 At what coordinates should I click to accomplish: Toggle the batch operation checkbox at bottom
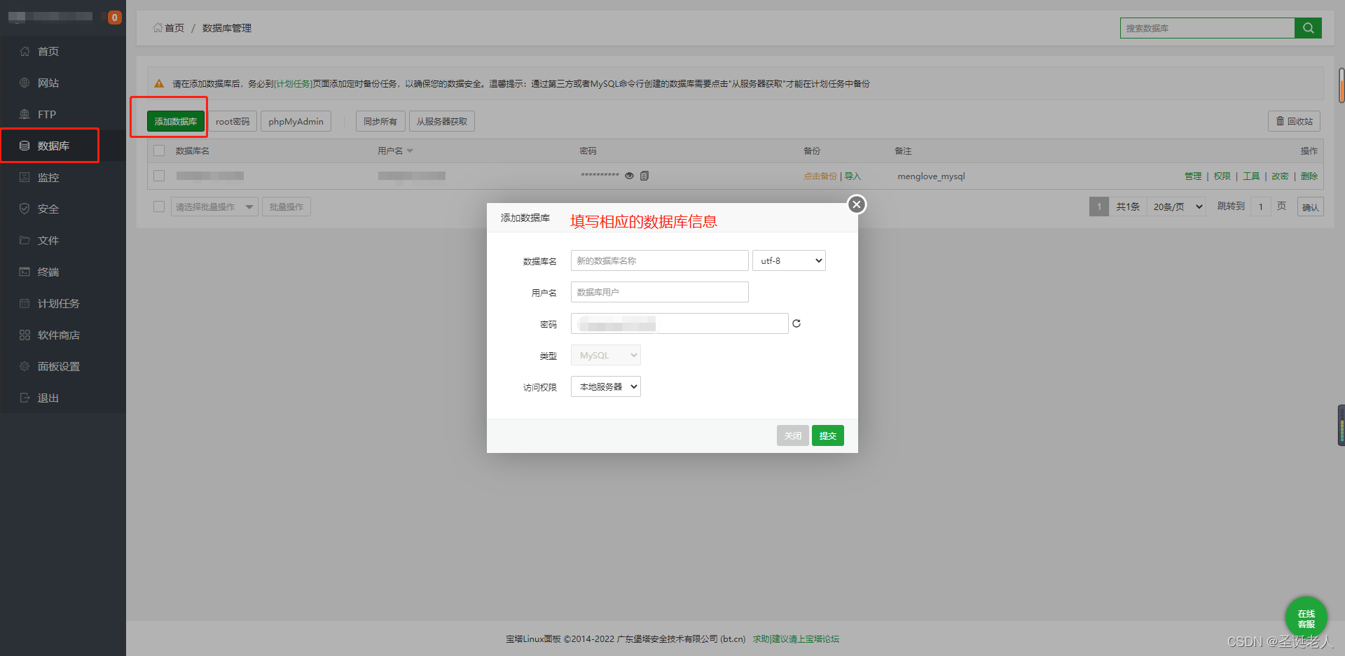click(159, 207)
